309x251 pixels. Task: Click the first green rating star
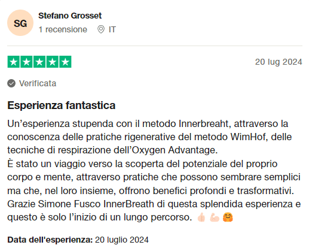tap(14, 62)
